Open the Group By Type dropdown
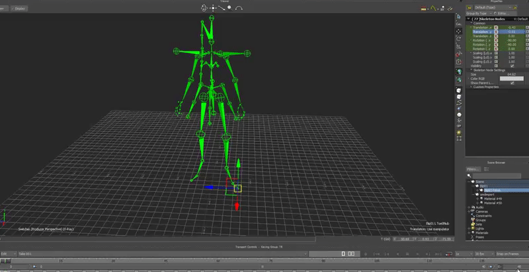The image size is (529, 272). click(x=479, y=13)
